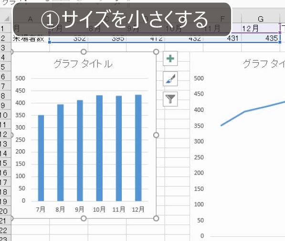The image size is (285, 241).
Task: Click the top-center handle of bar chart
Action: click(84, 52)
